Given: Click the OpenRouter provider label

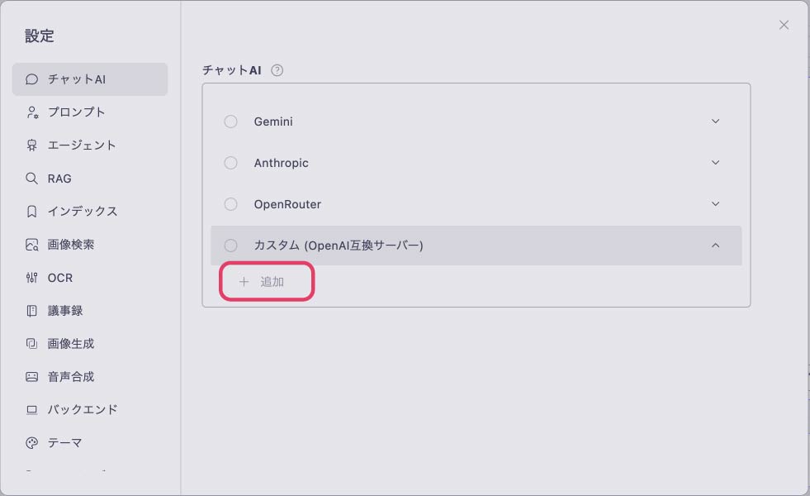Looking at the screenshot, I should coord(287,204).
